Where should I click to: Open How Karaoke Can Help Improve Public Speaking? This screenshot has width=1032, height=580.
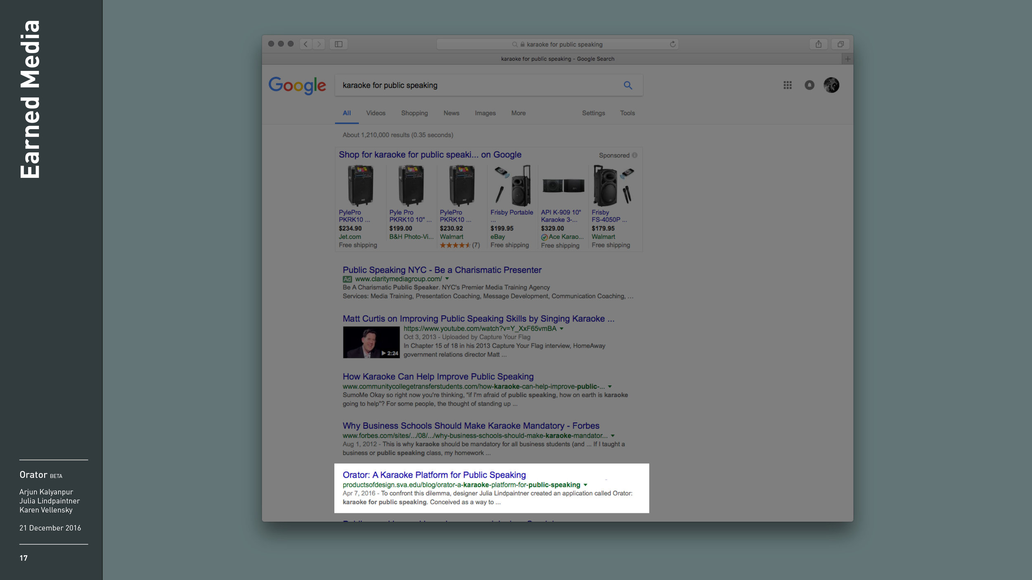point(438,377)
